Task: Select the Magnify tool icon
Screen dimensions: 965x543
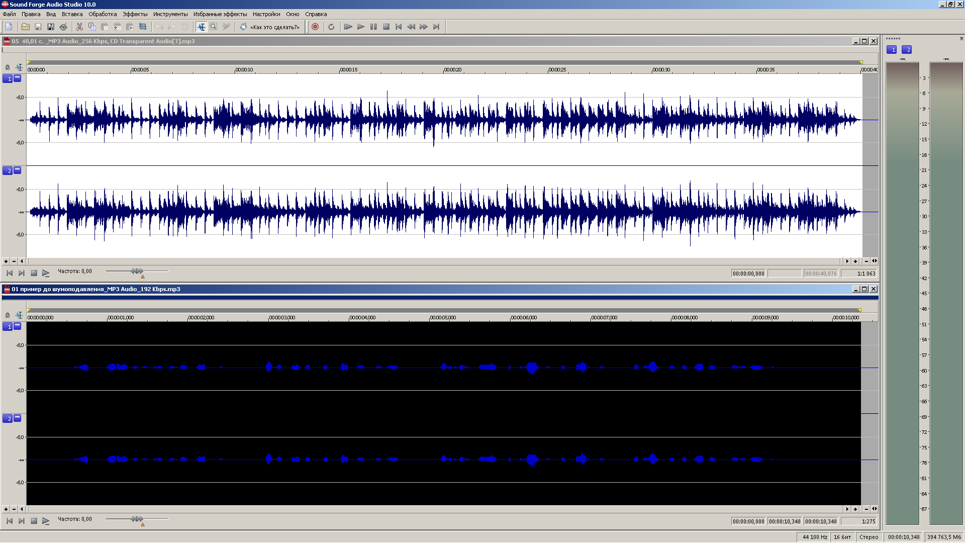Action: coord(214,27)
